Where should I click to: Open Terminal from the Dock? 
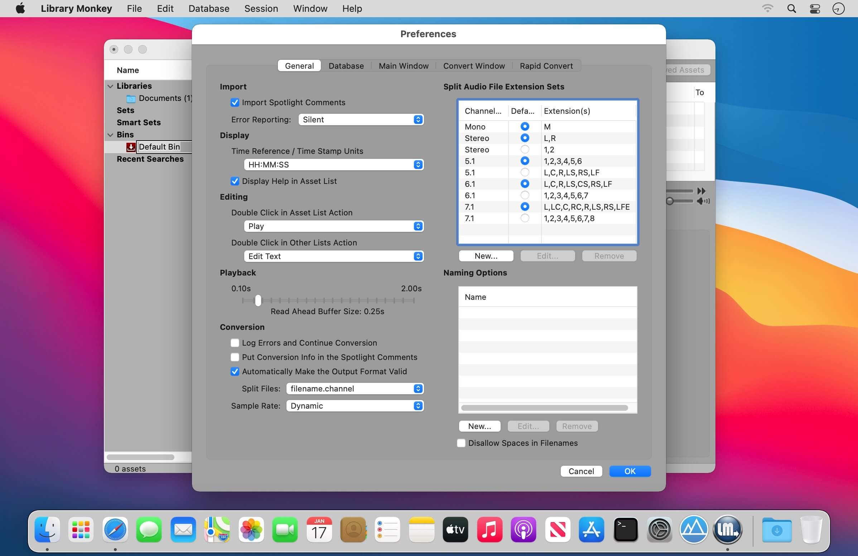(x=626, y=530)
